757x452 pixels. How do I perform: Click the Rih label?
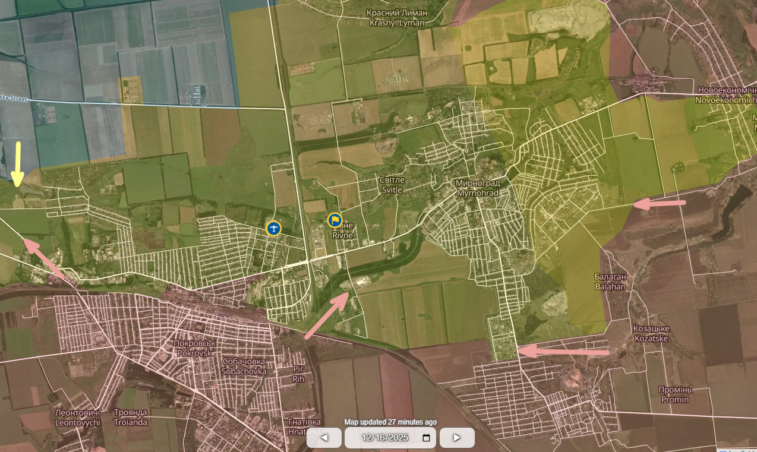click(298, 374)
